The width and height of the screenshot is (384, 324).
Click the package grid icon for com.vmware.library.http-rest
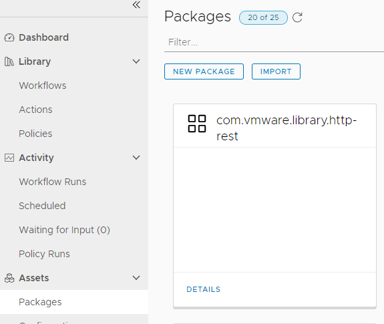pyautogui.click(x=197, y=124)
